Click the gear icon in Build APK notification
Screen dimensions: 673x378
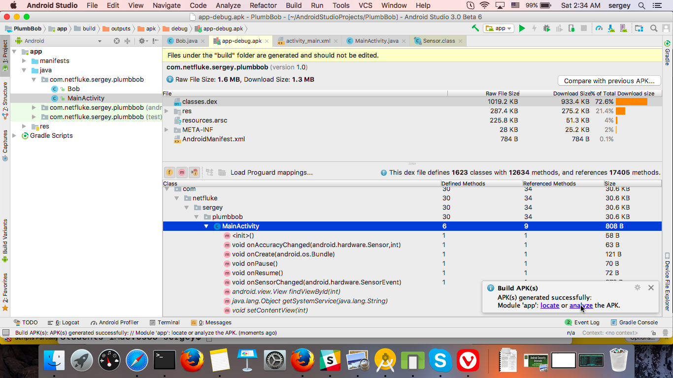tap(638, 287)
